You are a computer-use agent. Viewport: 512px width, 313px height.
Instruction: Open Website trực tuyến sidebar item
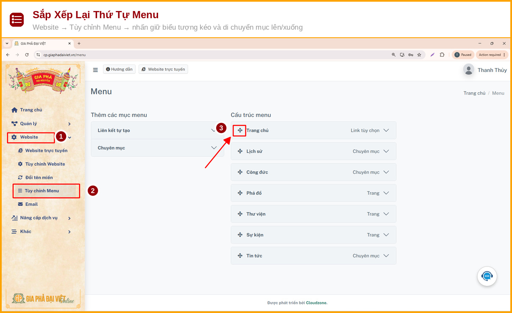click(x=42, y=151)
